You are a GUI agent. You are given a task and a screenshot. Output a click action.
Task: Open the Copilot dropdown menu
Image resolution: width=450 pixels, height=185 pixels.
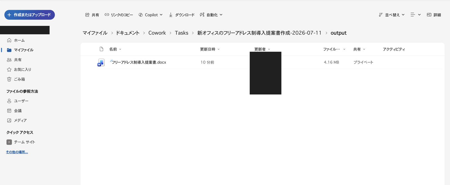click(150, 15)
